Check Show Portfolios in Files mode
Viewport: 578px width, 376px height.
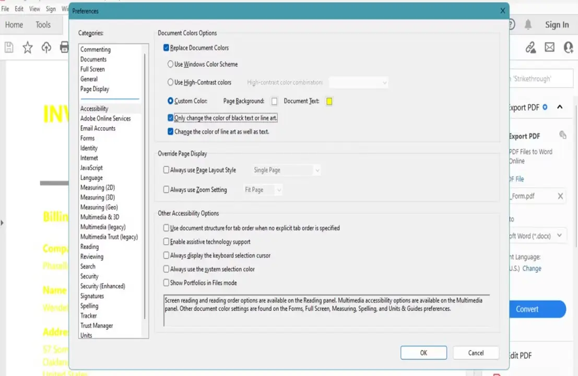(166, 283)
